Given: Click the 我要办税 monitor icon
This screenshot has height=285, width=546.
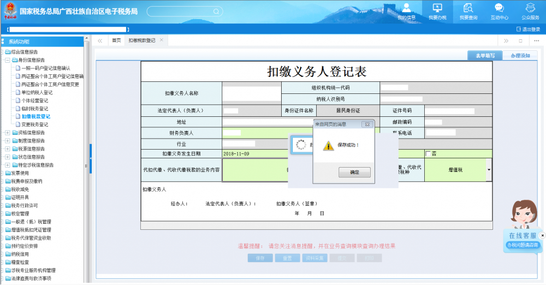Looking at the screenshot, I should pyautogui.click(x=437, y=8).
